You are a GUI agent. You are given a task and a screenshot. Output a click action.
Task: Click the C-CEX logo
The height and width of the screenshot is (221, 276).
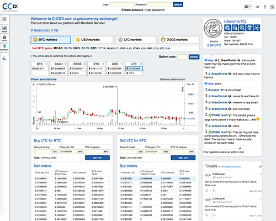(x=10, y=7)
